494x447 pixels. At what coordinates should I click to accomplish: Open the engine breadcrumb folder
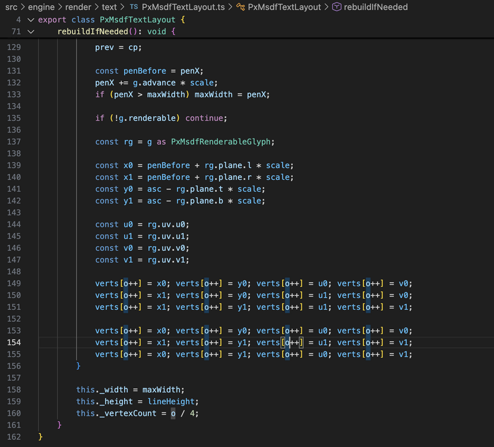42,7
